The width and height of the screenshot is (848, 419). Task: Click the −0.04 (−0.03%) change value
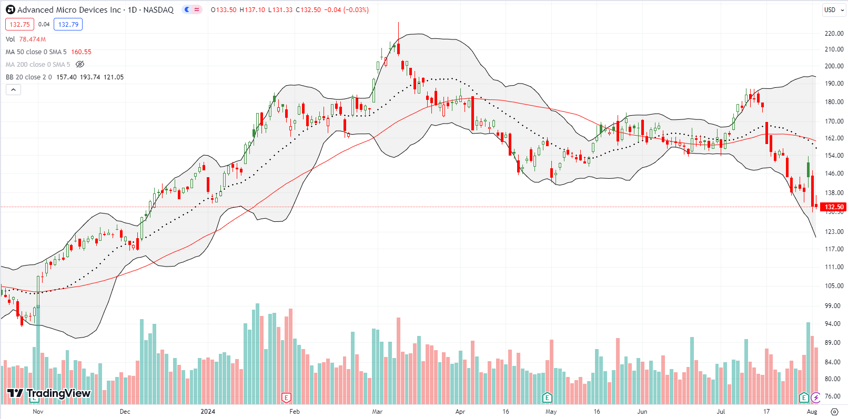(x=346, y=10)
